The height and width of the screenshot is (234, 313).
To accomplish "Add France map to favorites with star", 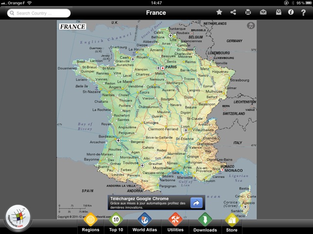I will 219,12.
